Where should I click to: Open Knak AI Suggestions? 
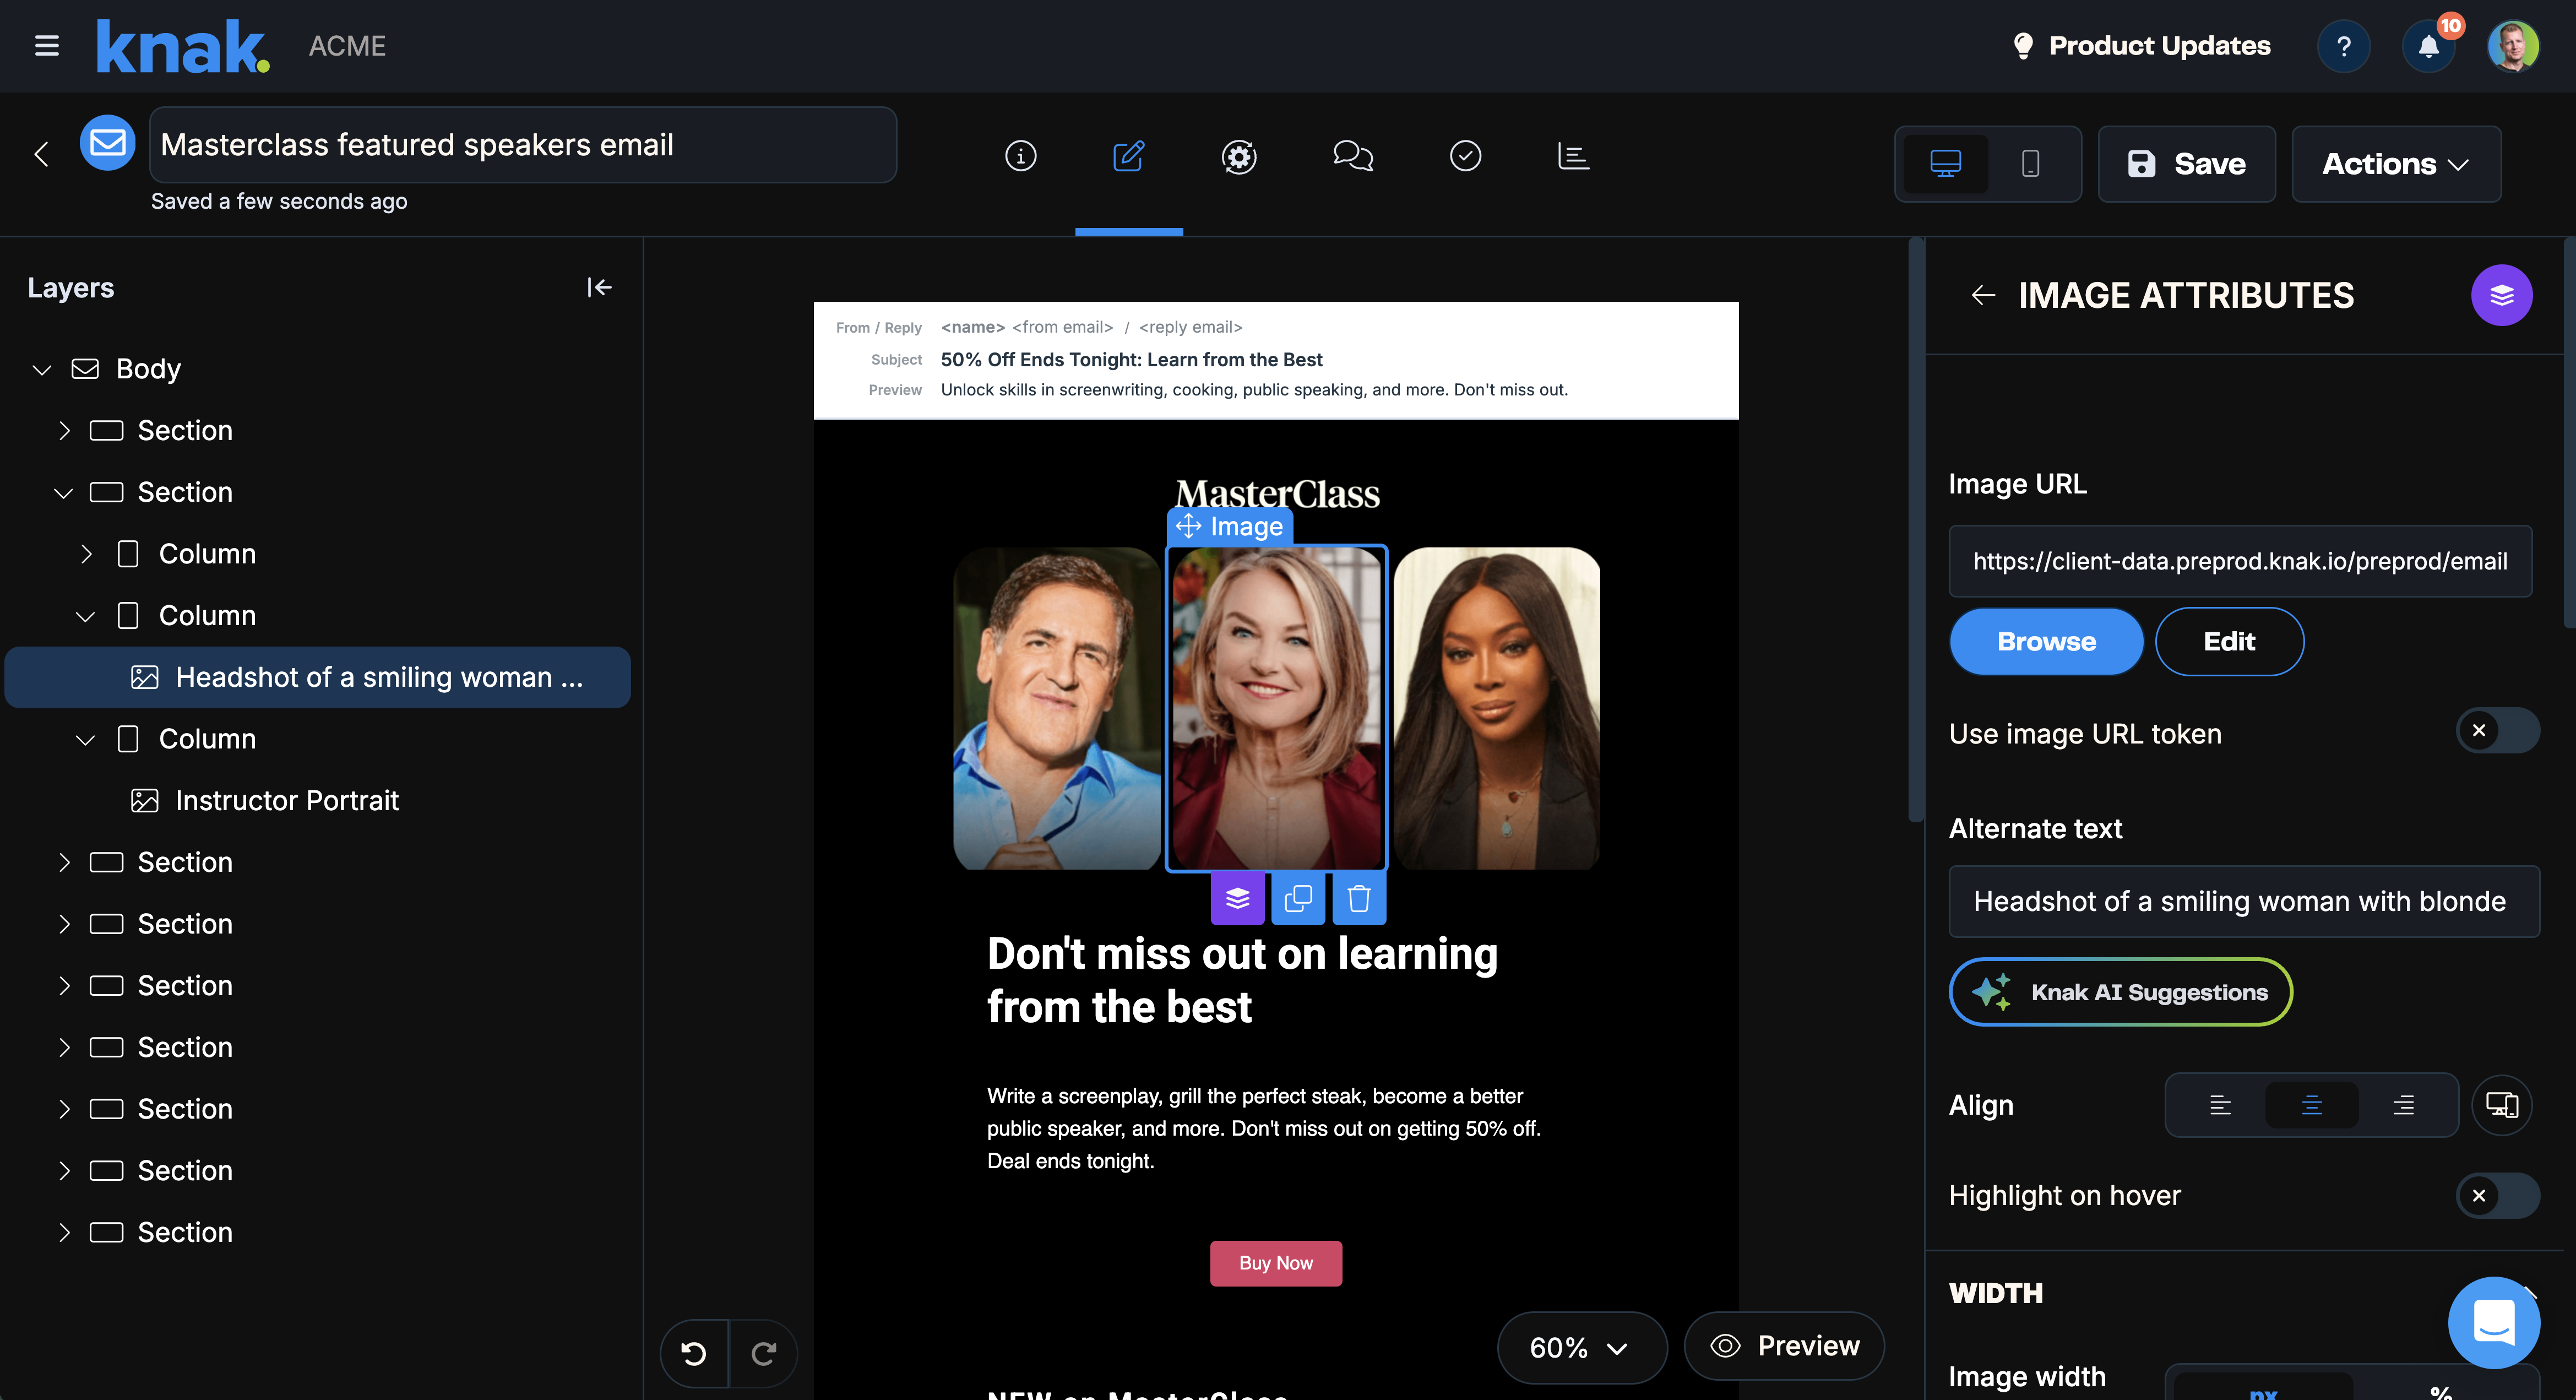[2120, 992]
